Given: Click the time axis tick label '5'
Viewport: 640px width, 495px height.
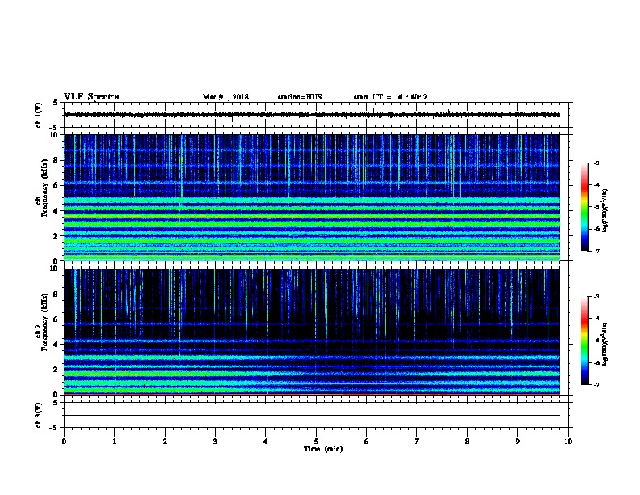Looking at the screenshot, I should (x=316, y=441).
